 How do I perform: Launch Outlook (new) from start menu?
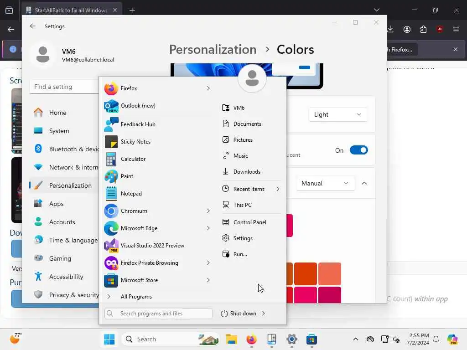point(157,106)
